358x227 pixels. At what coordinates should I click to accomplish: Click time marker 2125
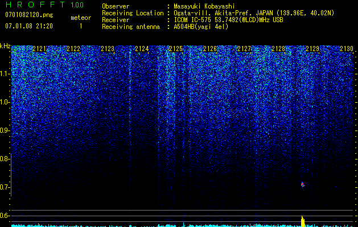tap(176, 49)
